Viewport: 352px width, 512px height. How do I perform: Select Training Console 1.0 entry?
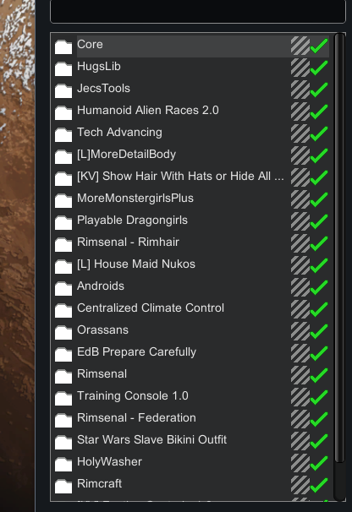(x=133, y=395)
